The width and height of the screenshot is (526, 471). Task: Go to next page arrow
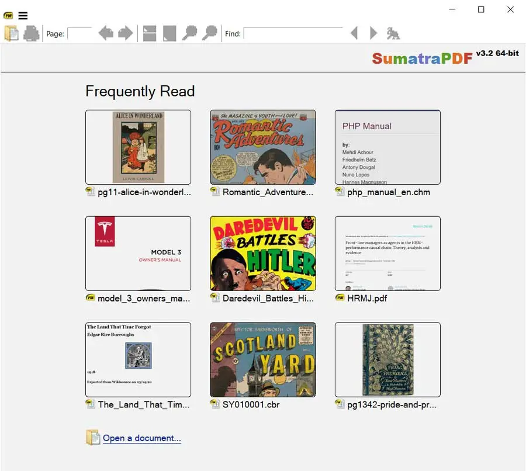(x=125, y=33)
